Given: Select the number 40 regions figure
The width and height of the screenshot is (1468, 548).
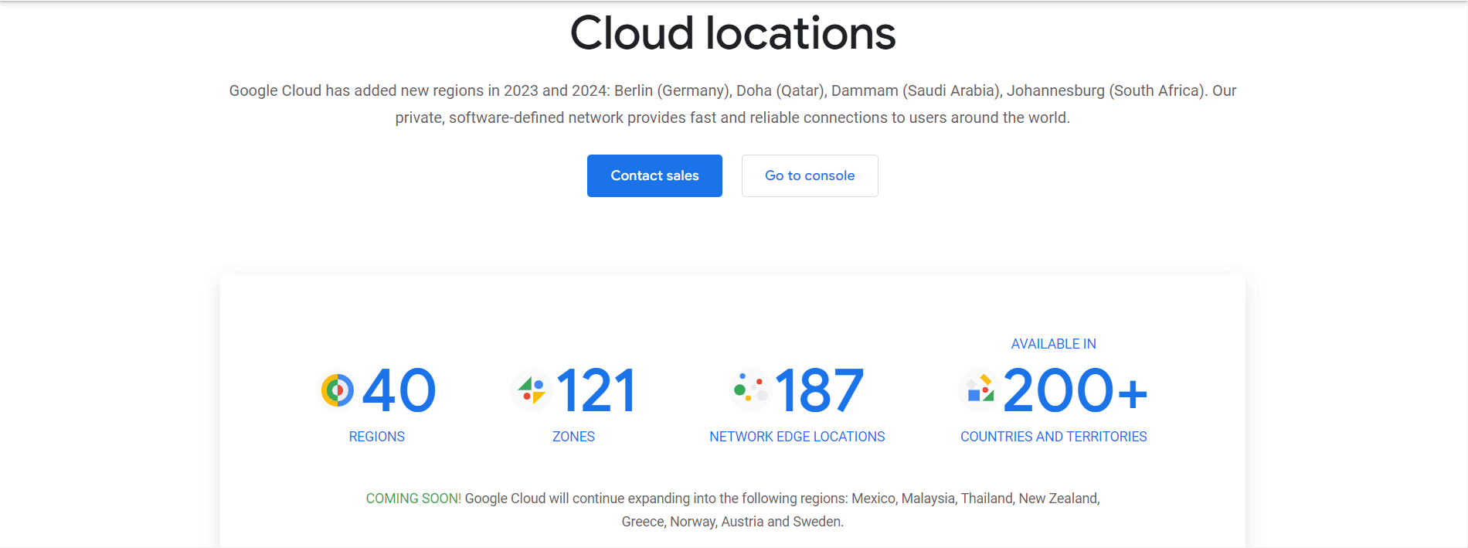Looking at the screenshot, I should (x=399, y=390).
